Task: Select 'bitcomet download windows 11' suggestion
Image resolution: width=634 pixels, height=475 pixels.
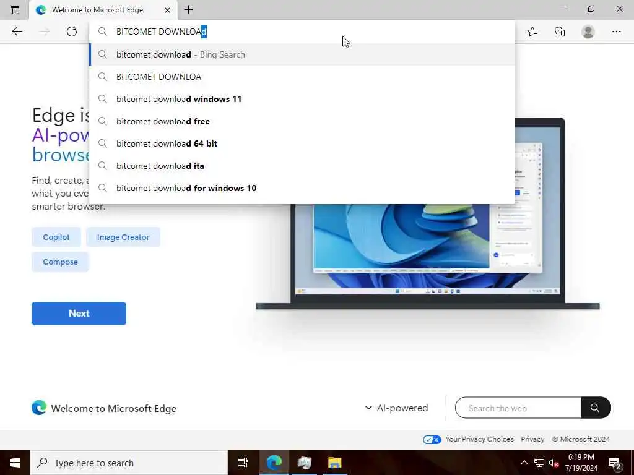Action: pos(302,99)
